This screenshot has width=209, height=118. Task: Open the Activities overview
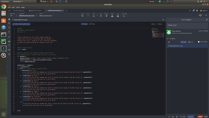point(5,1)
